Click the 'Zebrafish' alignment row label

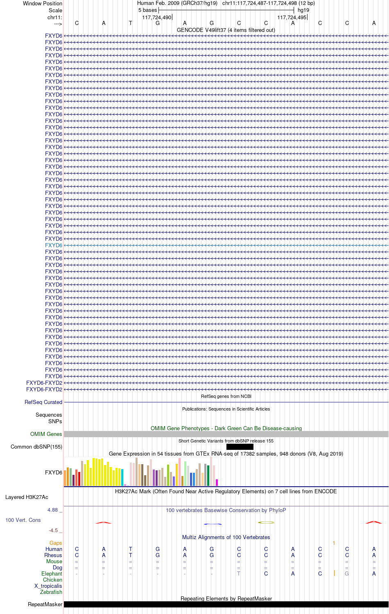click(51, 592)
